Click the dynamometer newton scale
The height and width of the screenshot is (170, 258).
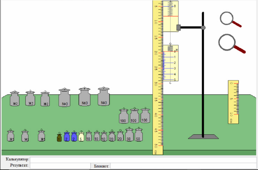click(x=171, y=63)
